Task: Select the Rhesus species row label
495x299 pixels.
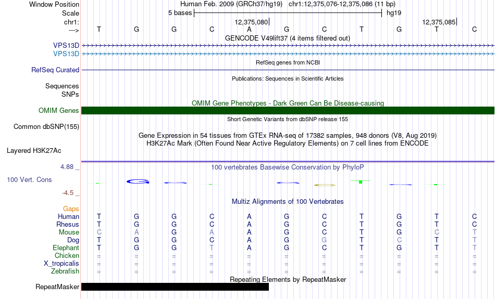Action: point(68,224)
